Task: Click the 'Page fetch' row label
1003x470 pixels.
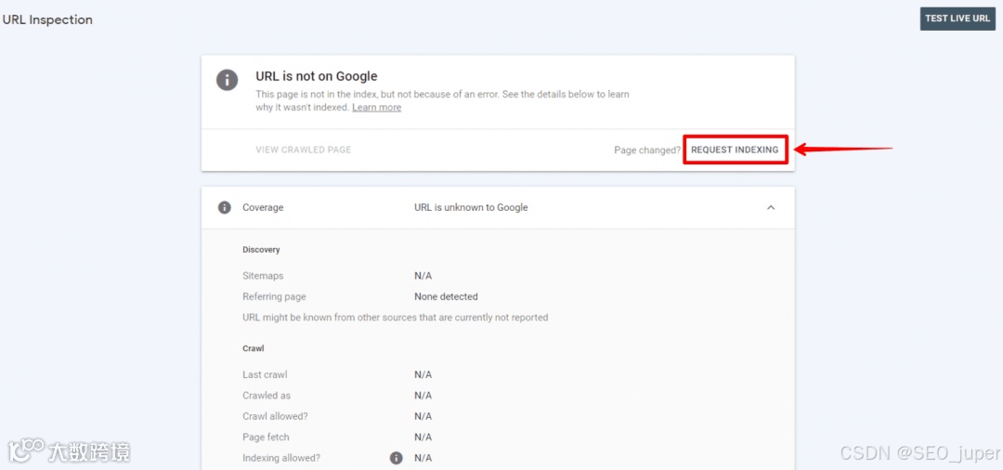Action: (x=267, y=437)
